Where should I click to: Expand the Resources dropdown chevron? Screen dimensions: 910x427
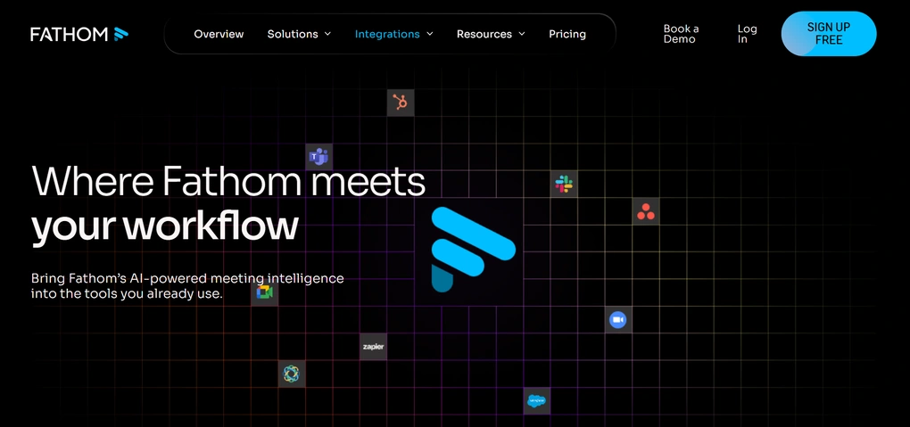(521, 34)
